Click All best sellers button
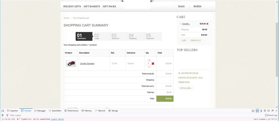Image resolution: width=279 pixels, height=128 pixels. click(186, 88)
